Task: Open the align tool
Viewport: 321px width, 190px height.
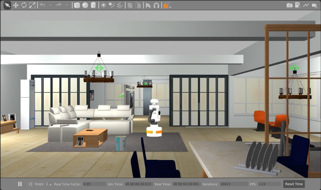Action: (x=148, y=6)
